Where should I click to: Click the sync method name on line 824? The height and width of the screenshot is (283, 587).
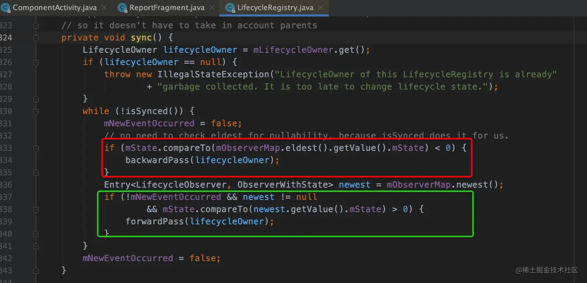point(141,38)
